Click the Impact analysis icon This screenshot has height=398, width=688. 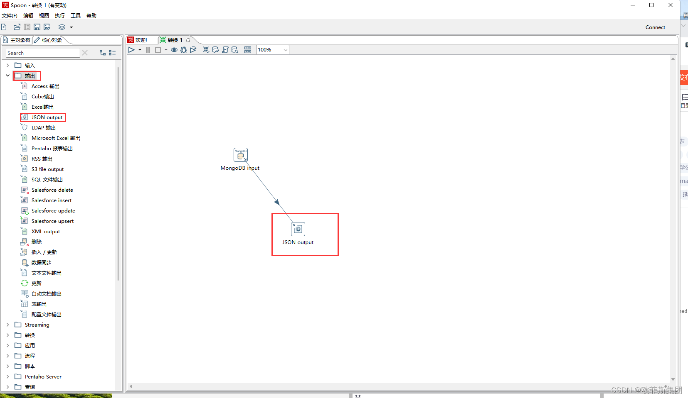[x=215, y=50]
